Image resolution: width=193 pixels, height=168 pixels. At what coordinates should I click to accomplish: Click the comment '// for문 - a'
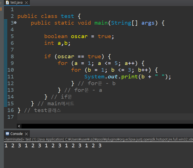pos(83,90)
